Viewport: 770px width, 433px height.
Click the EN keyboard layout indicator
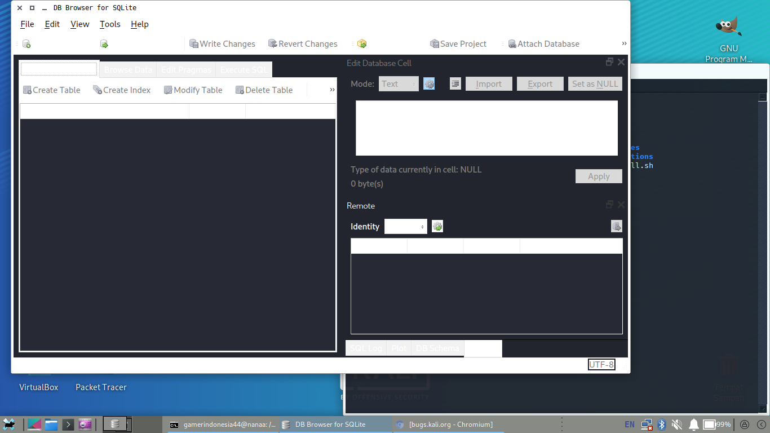[630, 425]
